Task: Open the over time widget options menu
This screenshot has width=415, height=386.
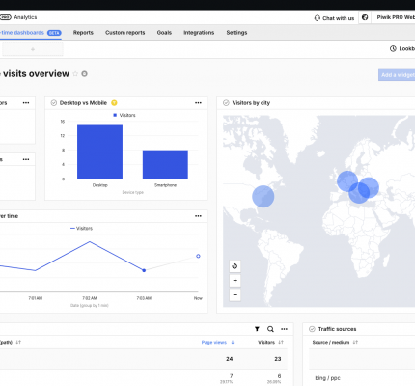Action: (198, 216)
